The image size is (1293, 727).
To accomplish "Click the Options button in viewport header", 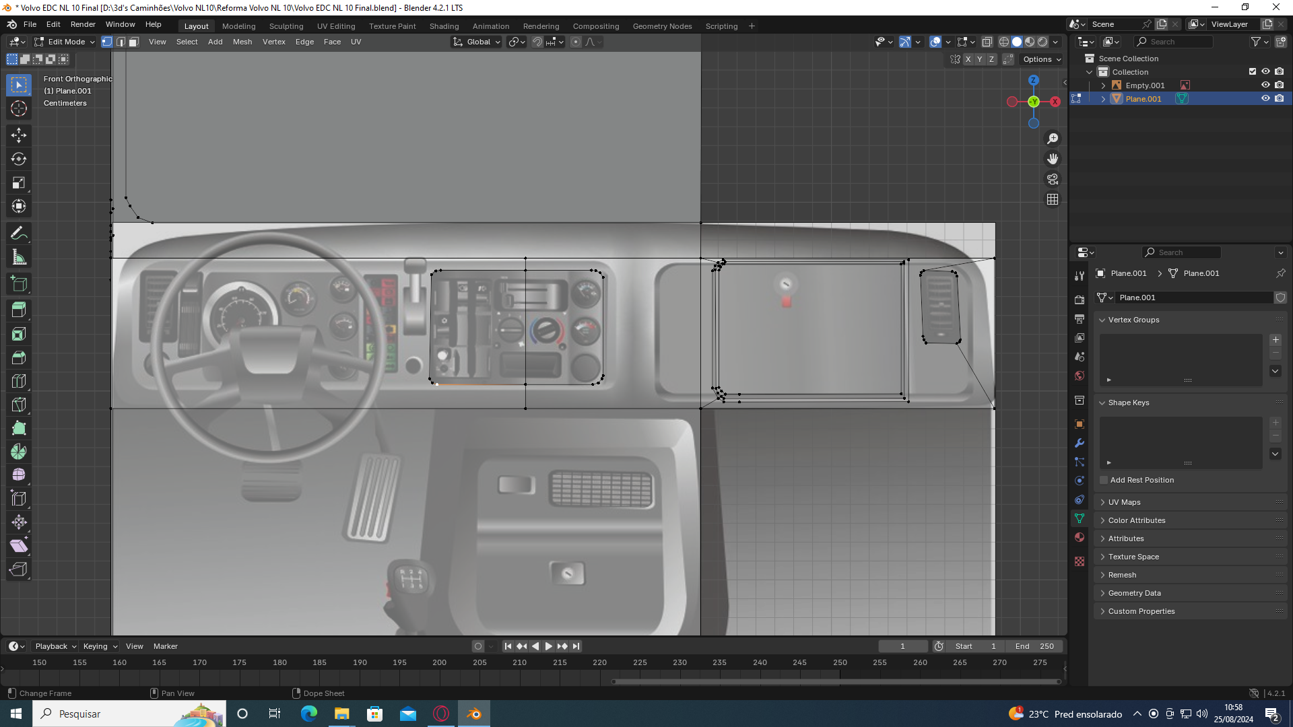I will pyautogui.click(x=1041, y=59).
